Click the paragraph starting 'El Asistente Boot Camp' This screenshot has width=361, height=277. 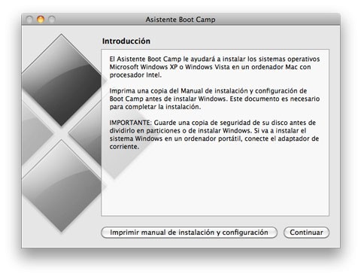(x=214, y=67)
